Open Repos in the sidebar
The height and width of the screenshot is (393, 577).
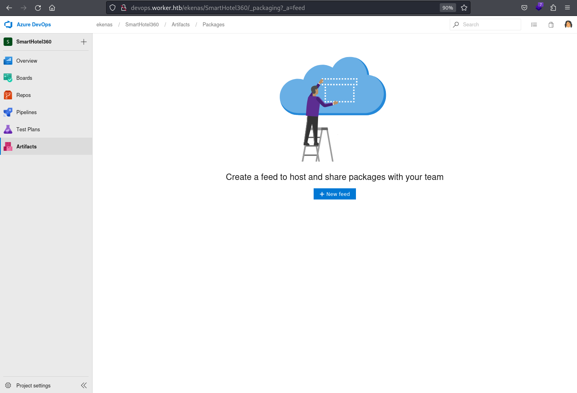[46, 95]
